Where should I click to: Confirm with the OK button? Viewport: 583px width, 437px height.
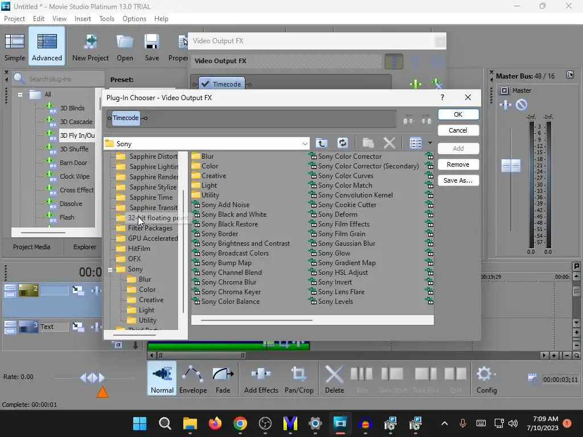tap(458, 114)
